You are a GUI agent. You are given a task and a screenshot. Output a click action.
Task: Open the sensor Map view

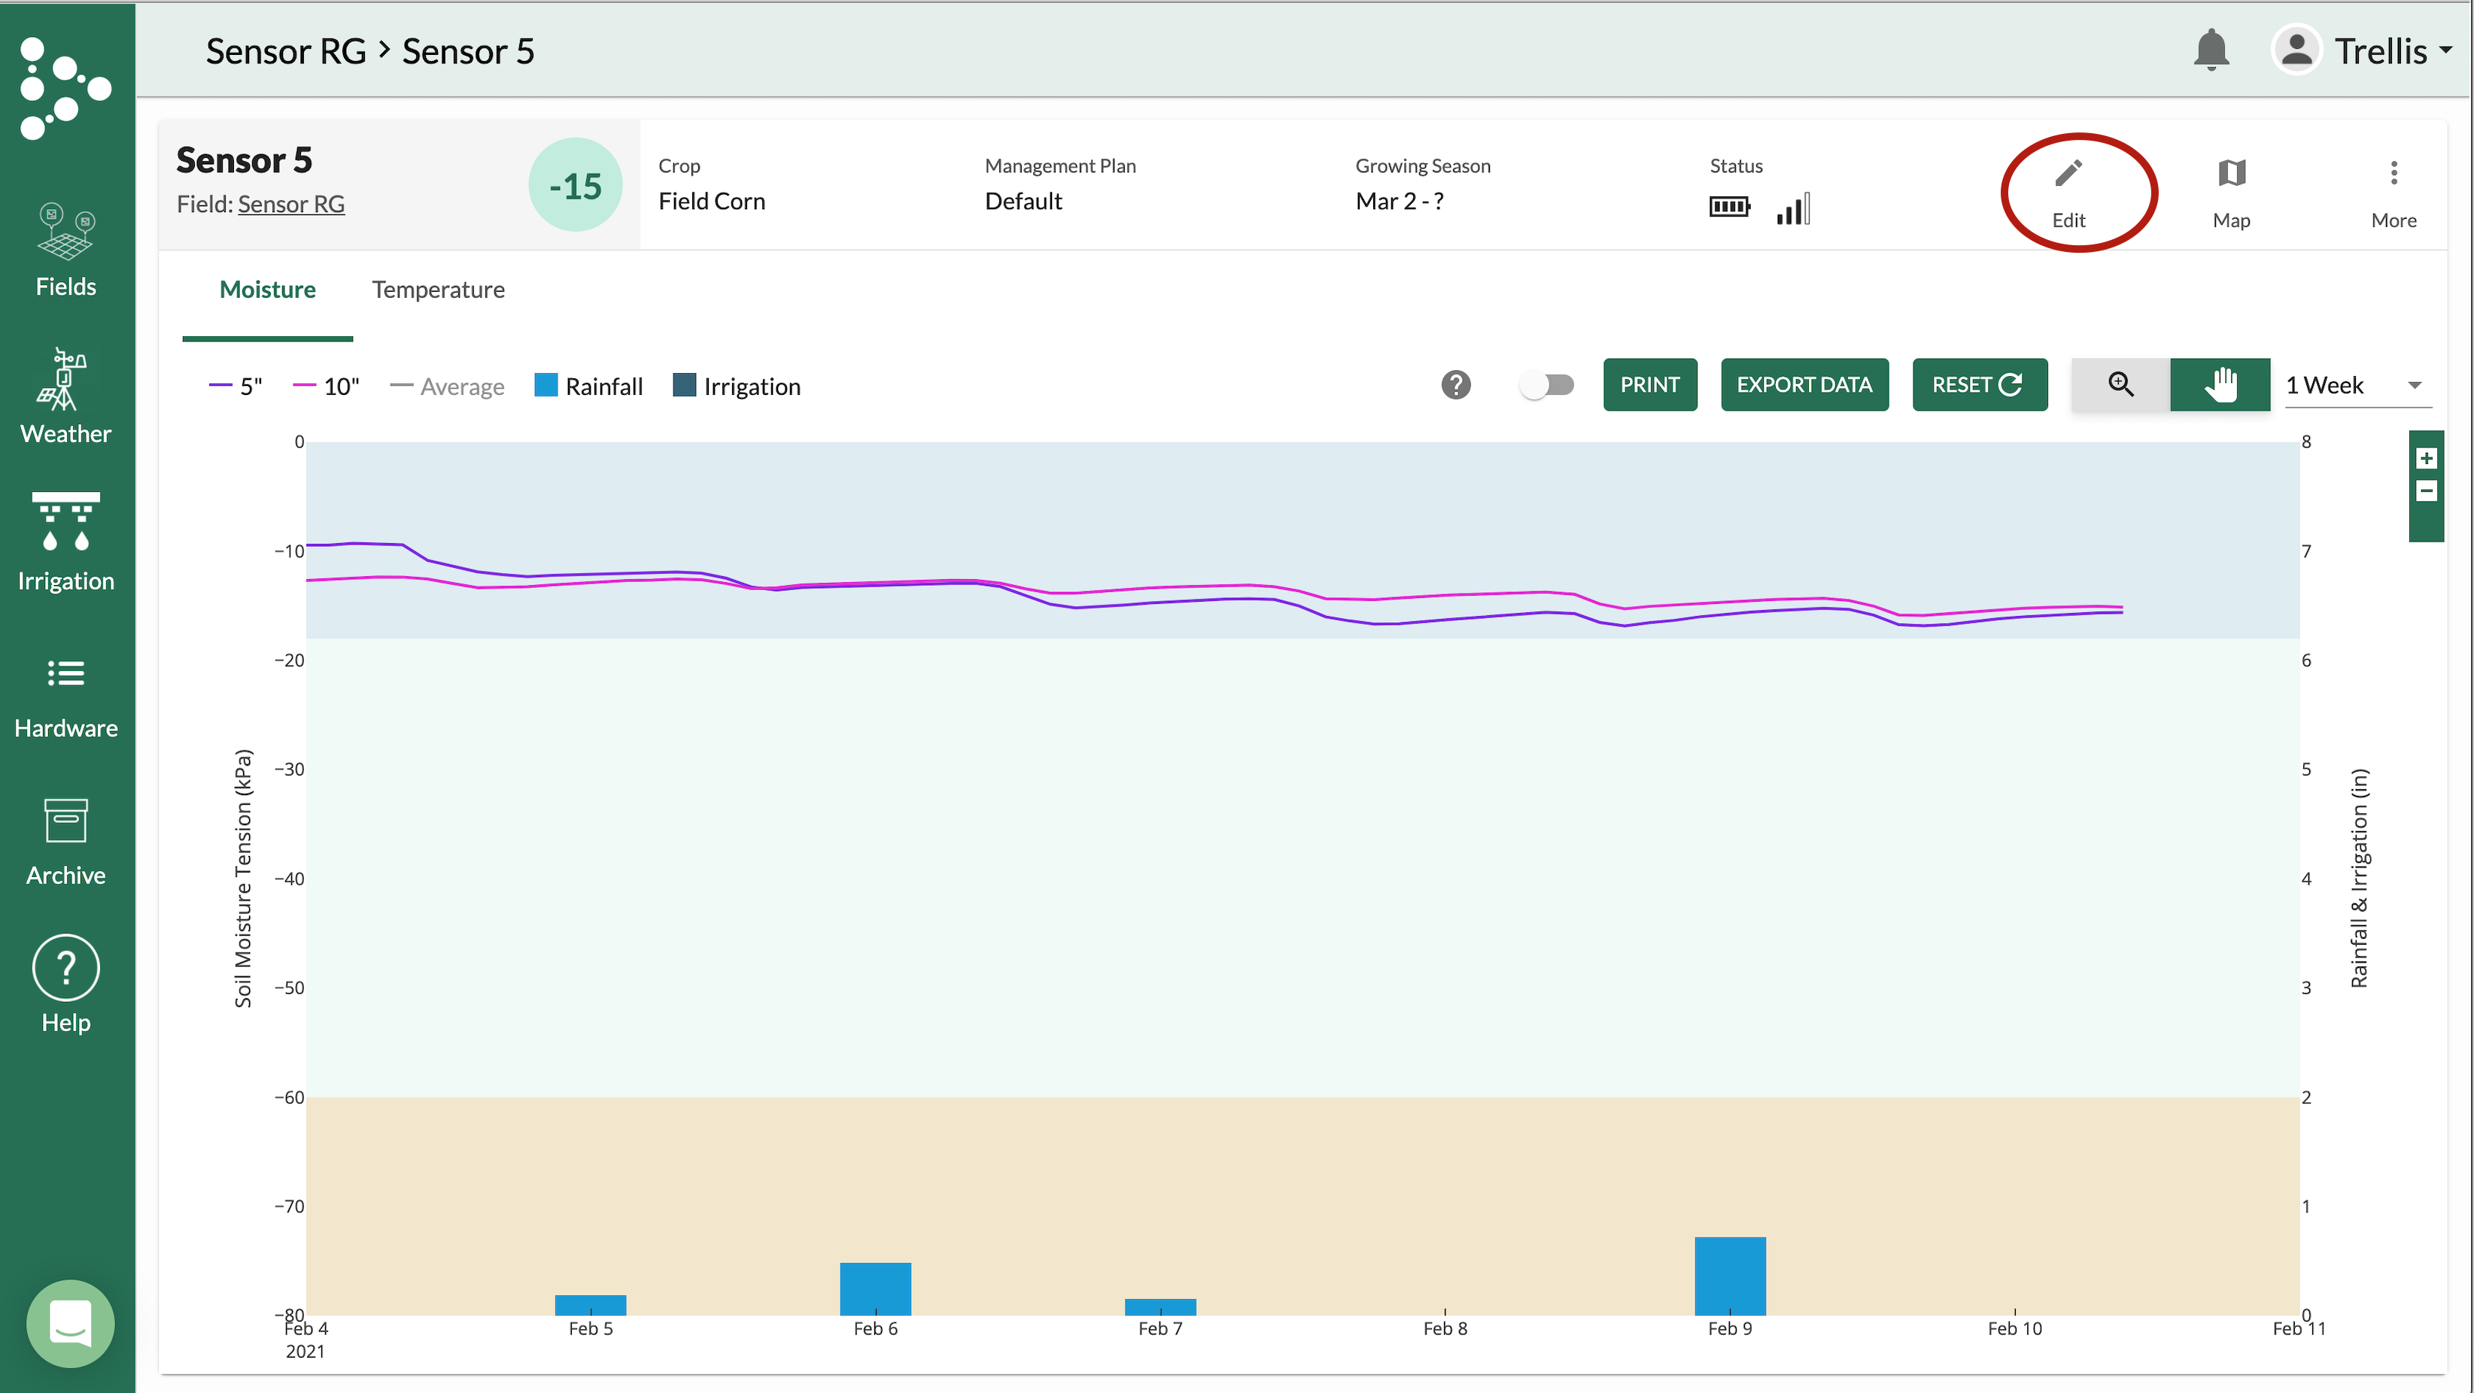[2230, 192]
